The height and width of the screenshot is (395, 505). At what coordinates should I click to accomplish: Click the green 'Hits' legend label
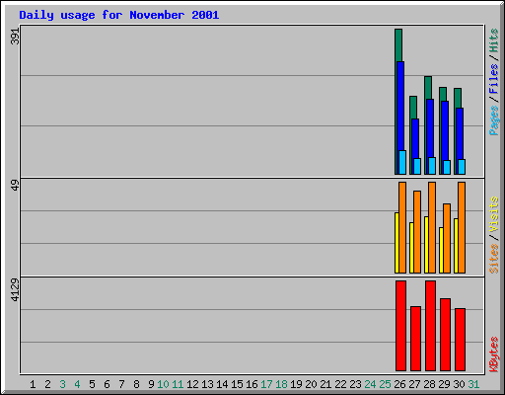[493, 40]
